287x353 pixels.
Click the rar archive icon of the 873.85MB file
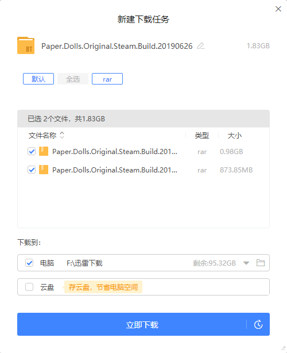[44, 170]
